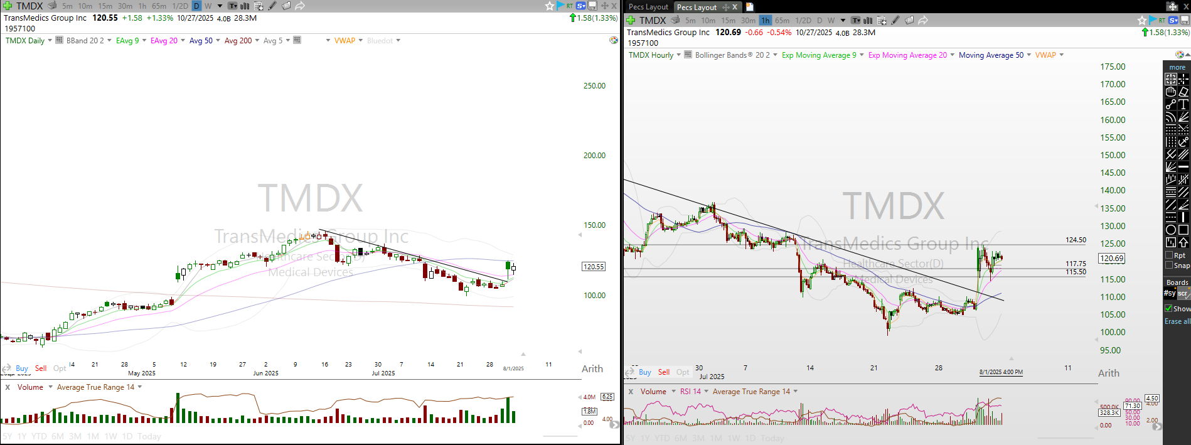Select the horizontal line drawing tool
Viewport: 1191px width, 445px height.
(1183, 167)
